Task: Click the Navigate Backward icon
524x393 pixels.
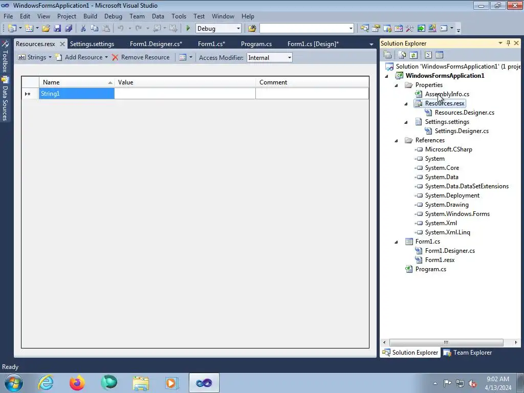Action: [157, 29]
